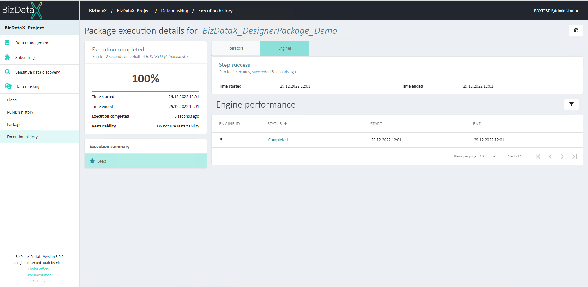Screen dimensions: 588x287
Task: Click Execution history breadcrumb link
Action: (x=215, y=11)
